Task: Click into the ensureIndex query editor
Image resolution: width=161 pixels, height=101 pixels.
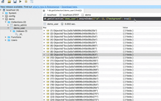Action: 102,19
